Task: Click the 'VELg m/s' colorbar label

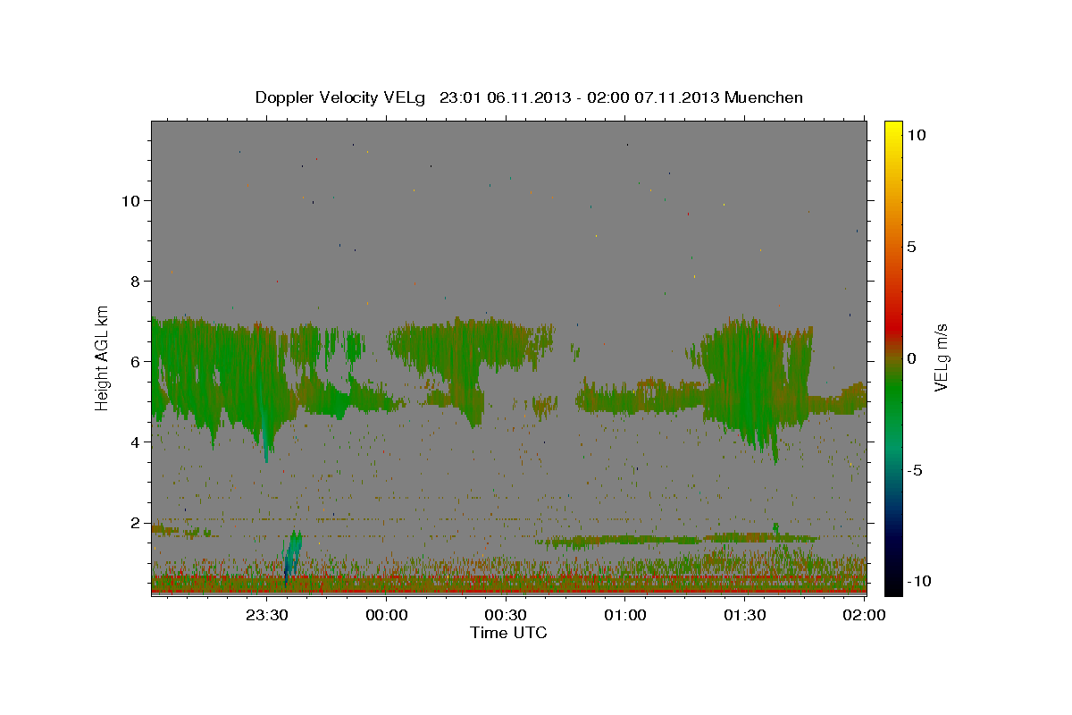Action: (x=941, y=357)
